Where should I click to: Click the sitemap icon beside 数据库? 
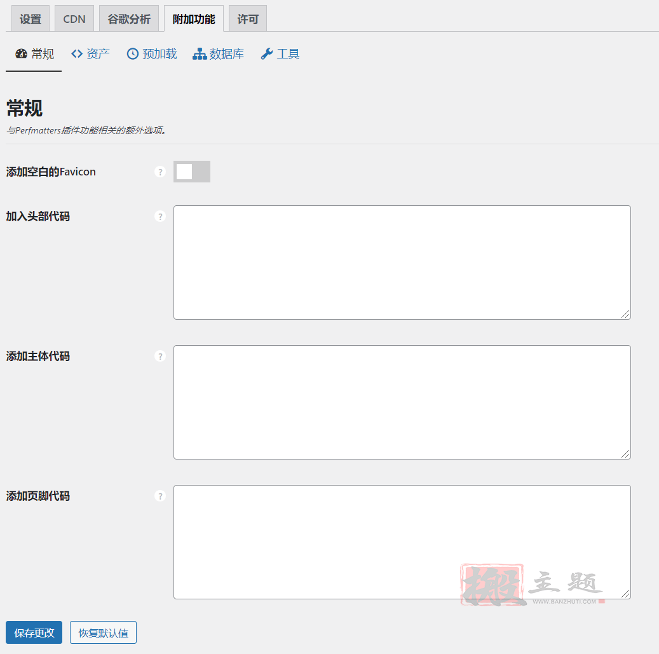click(x=199, y=54)
